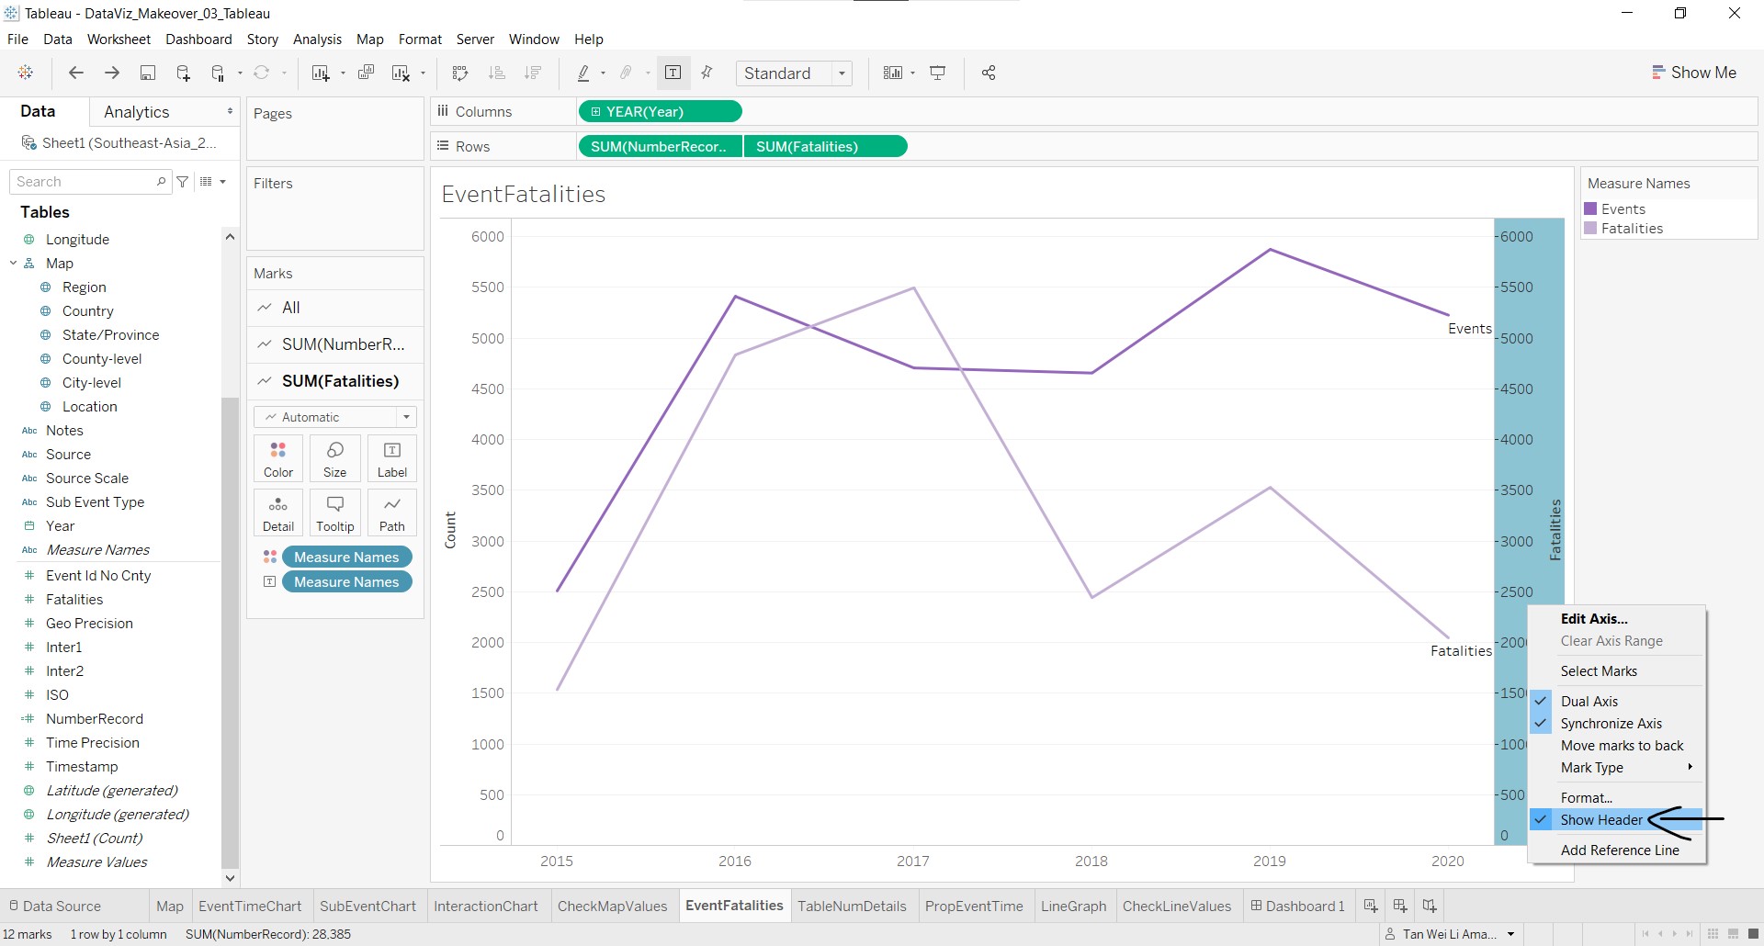
Task: Switch to the SubEventChart sheet tab
Action: coord(367,906)
